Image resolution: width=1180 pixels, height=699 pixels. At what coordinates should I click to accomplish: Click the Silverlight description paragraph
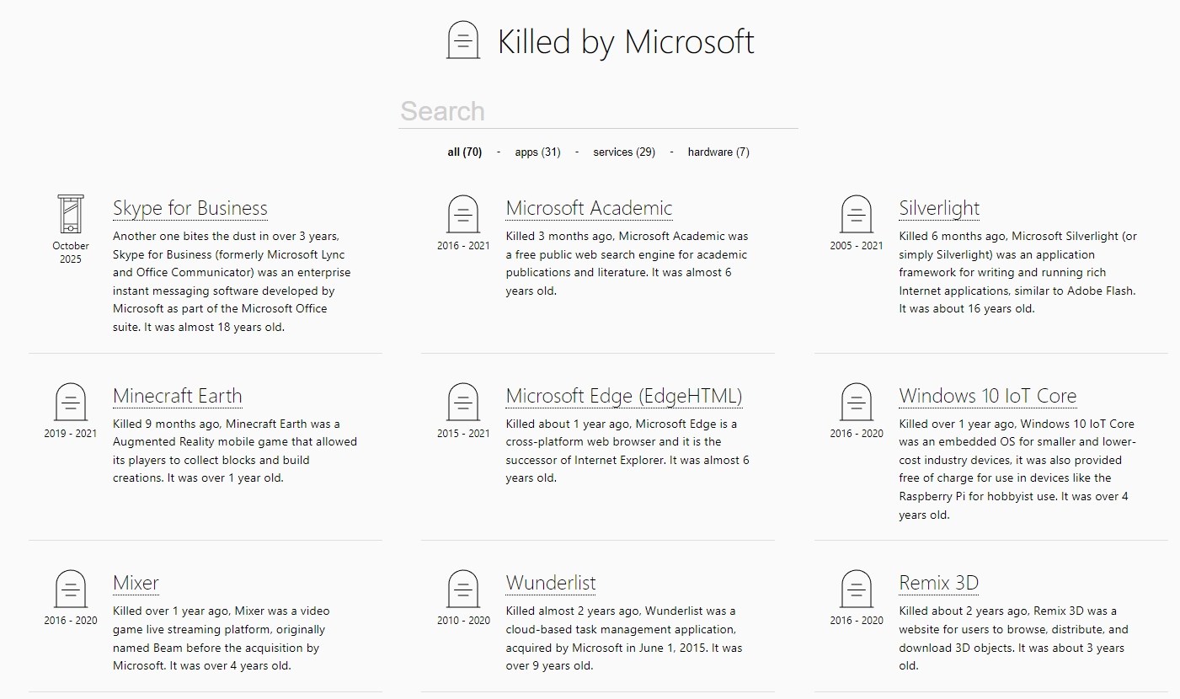coord(1019,272)
